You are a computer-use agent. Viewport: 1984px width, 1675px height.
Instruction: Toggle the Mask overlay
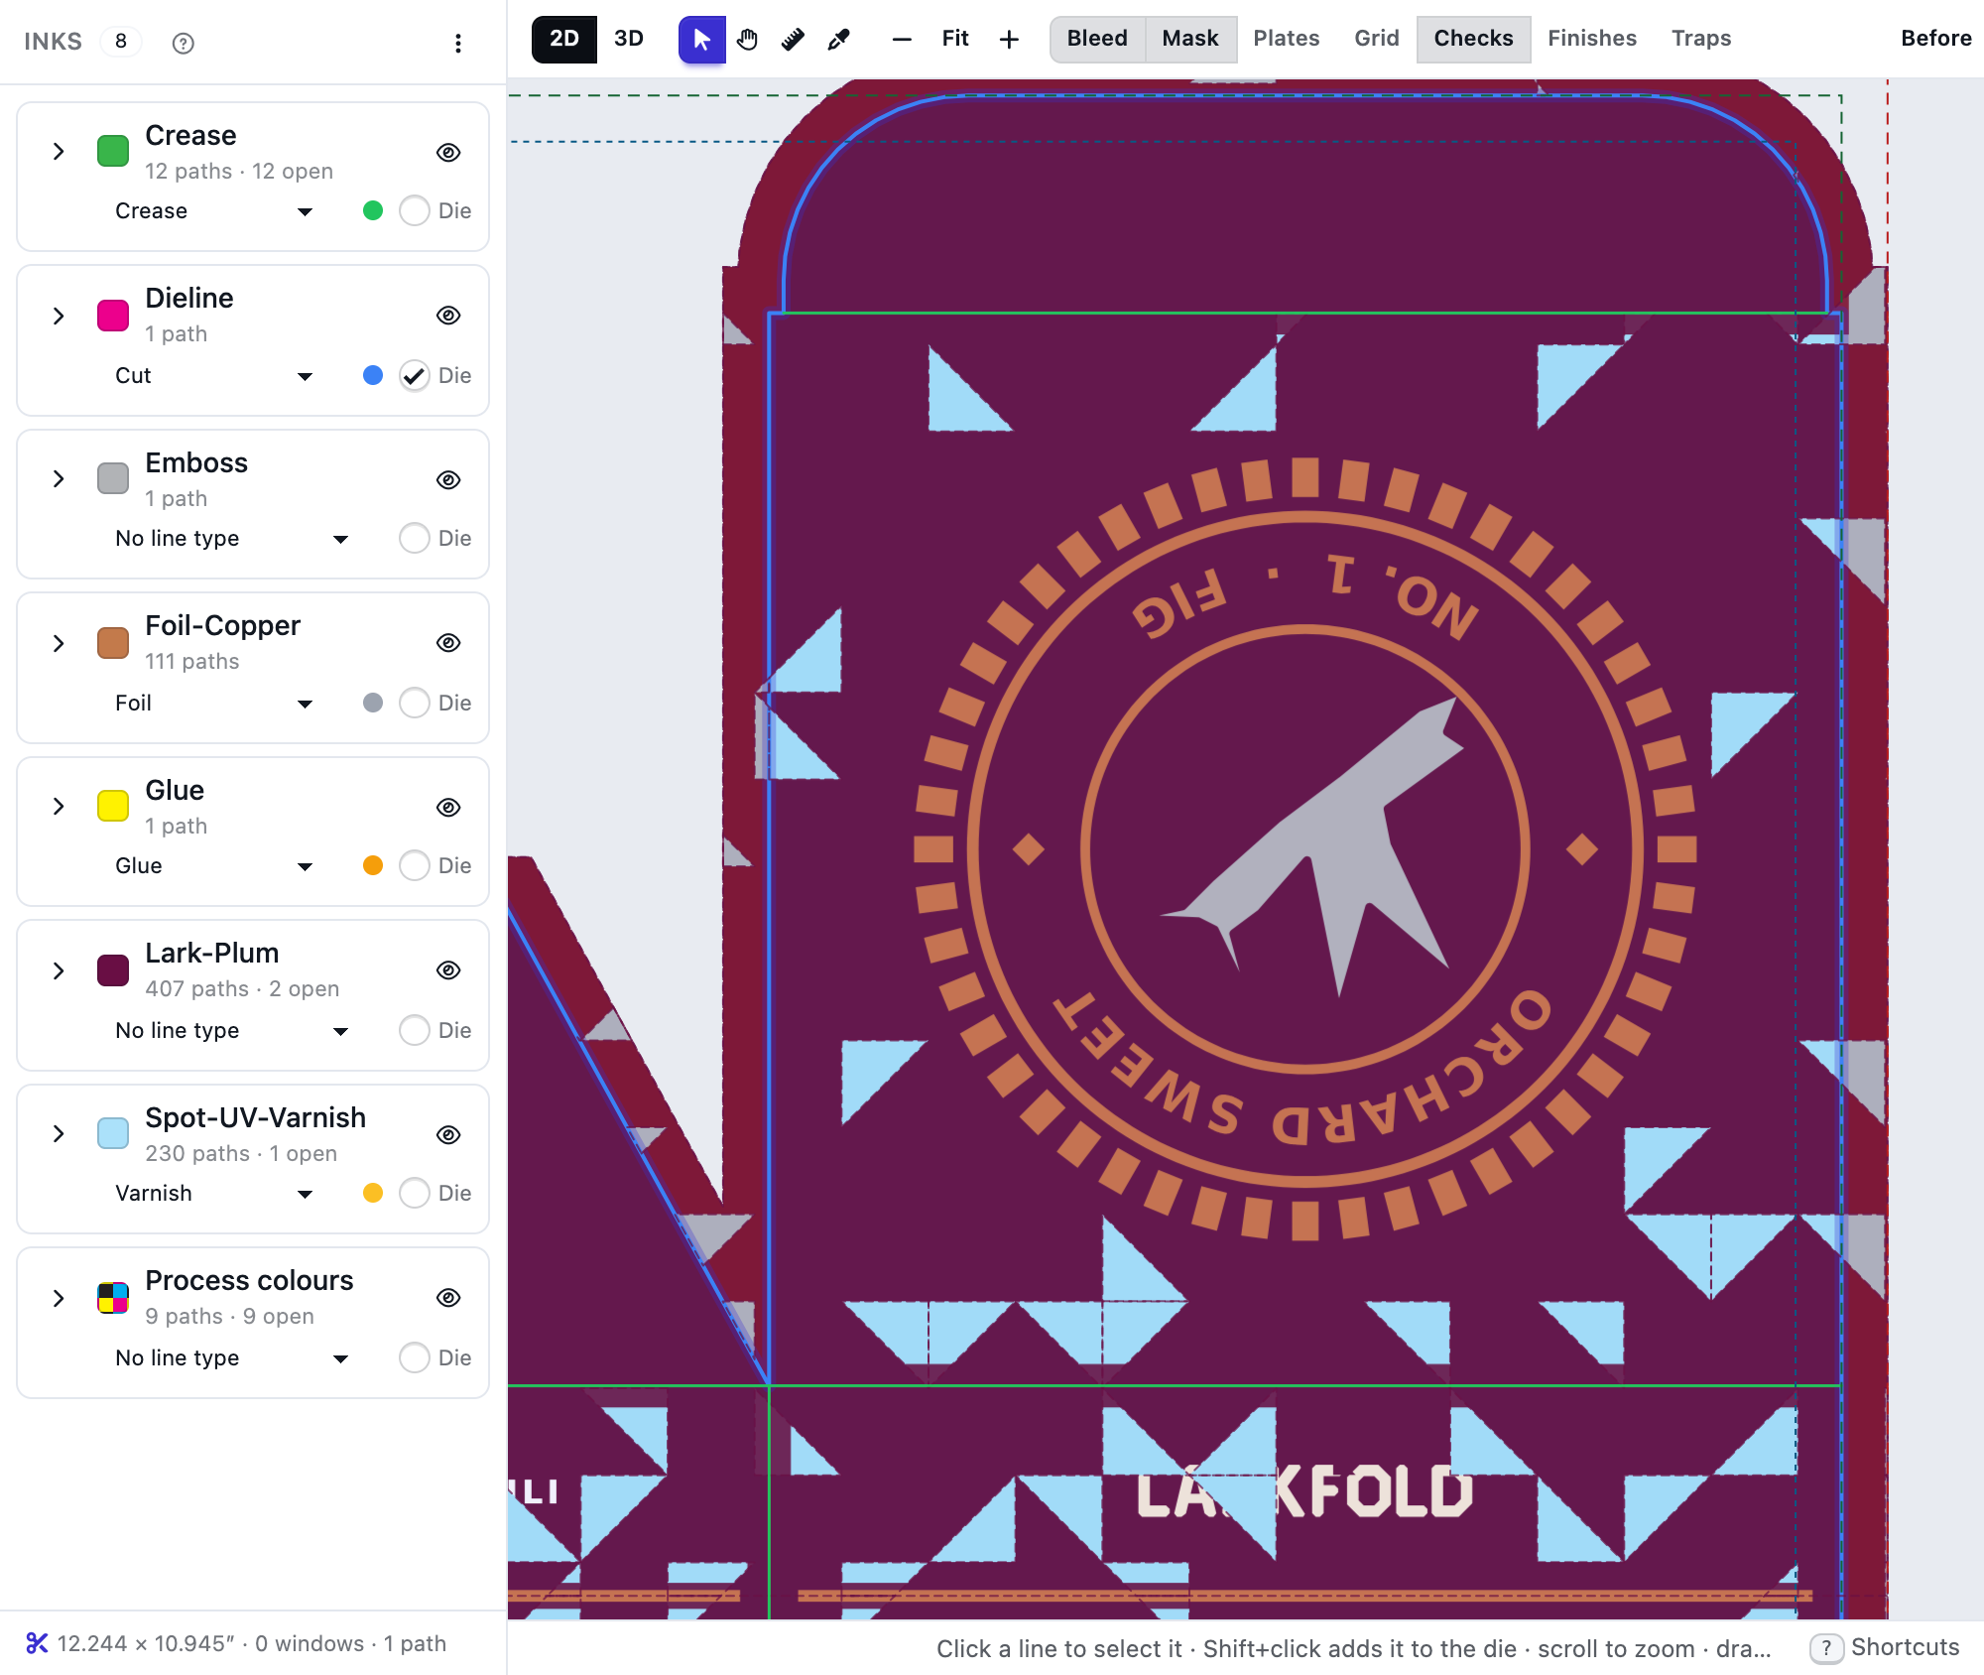tap(1190, 39)
